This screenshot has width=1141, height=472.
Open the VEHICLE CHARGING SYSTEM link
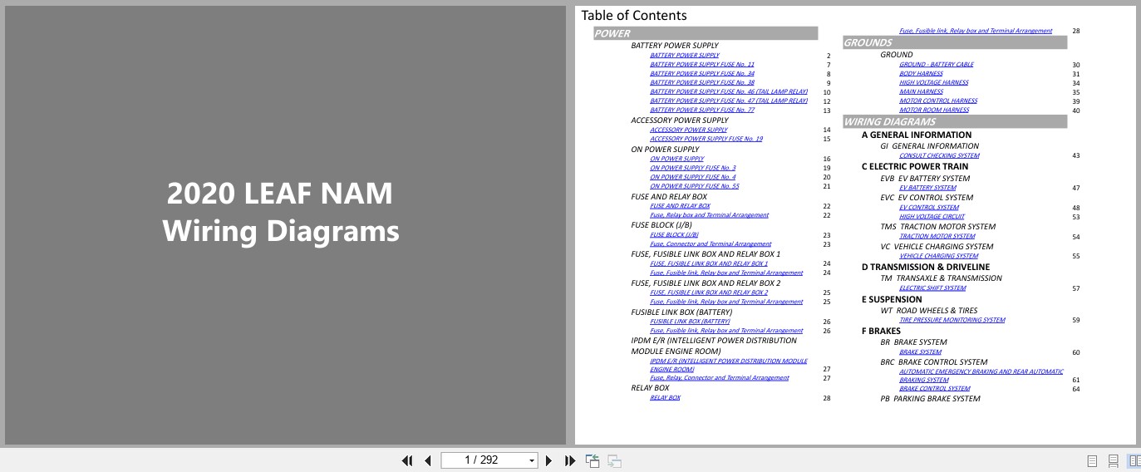(x=938, y=256)
